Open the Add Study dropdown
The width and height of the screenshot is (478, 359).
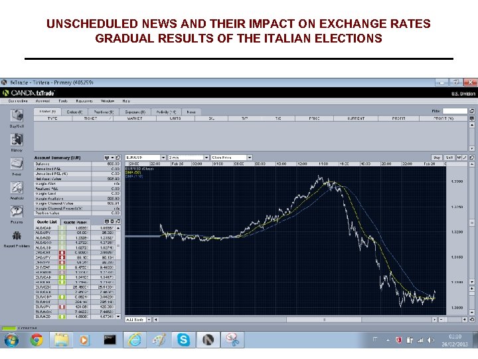[149, 320]
